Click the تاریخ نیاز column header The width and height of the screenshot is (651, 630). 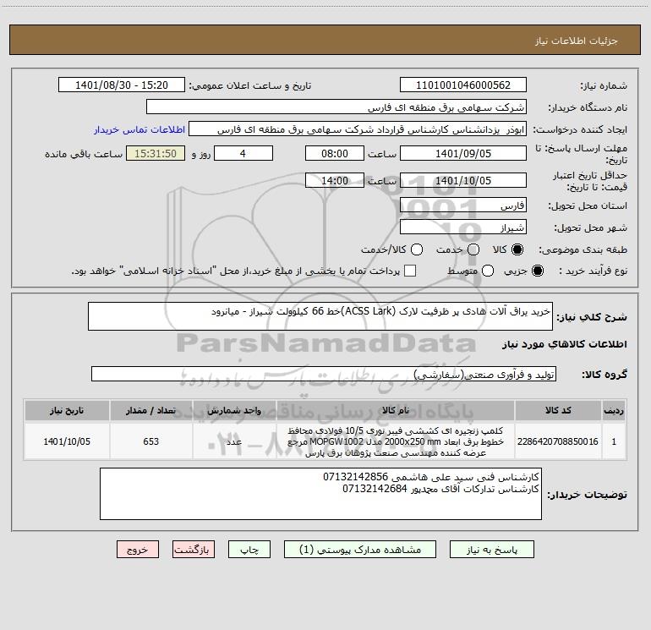[x=67, y=410]
